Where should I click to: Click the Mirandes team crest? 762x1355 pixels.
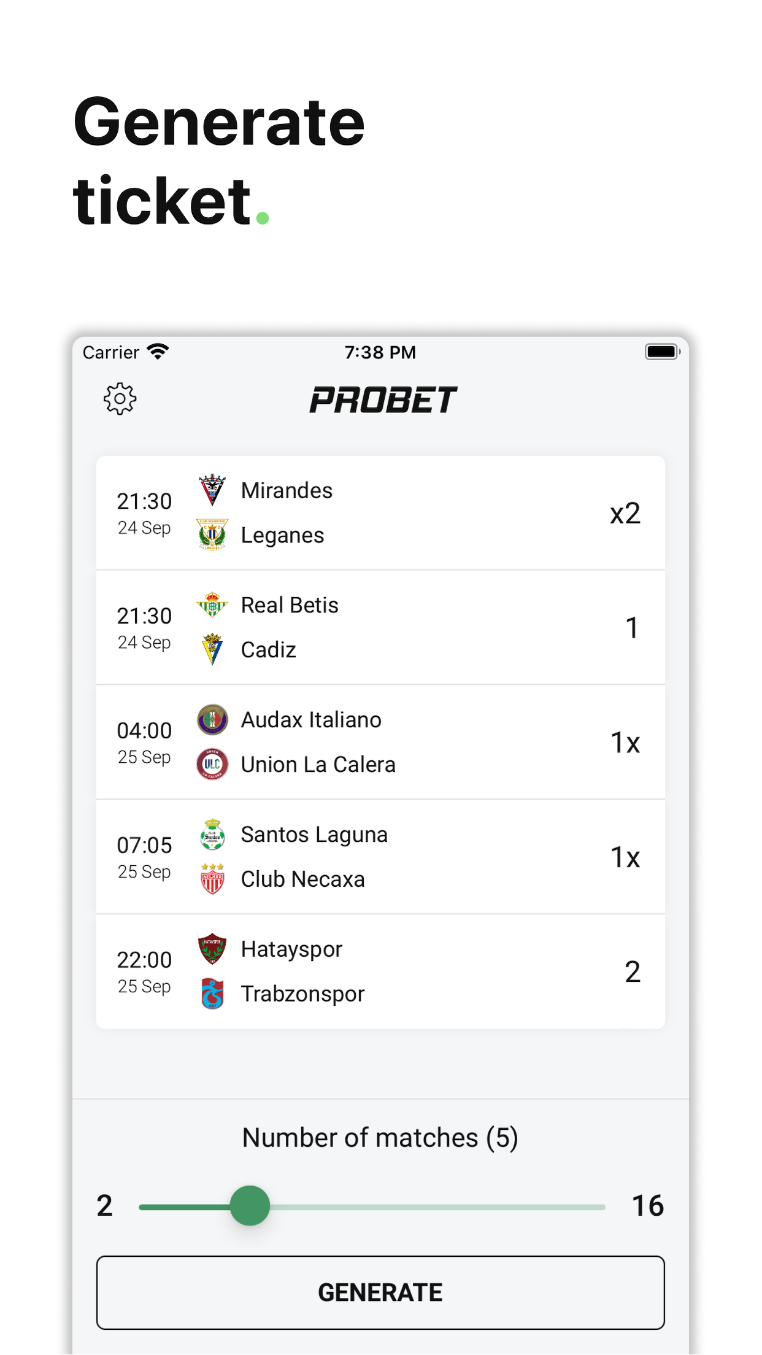pos(212,490)
